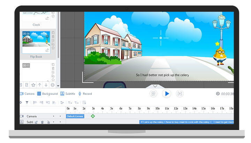Delete the 00:11 blank scene
251x143 pixels.
(53, 68)
